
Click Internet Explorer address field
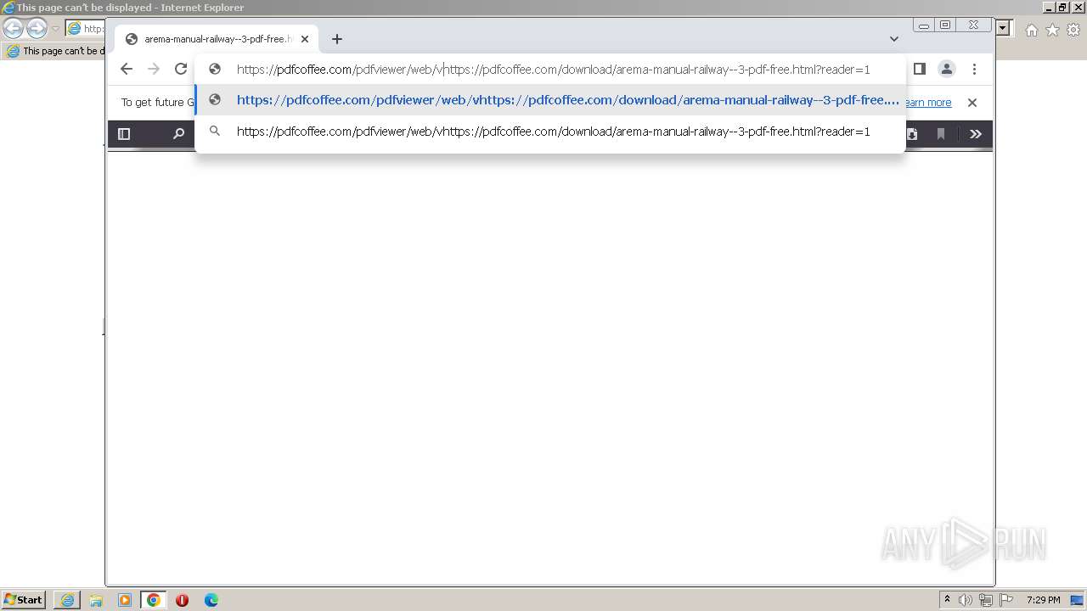coord(86,29)
